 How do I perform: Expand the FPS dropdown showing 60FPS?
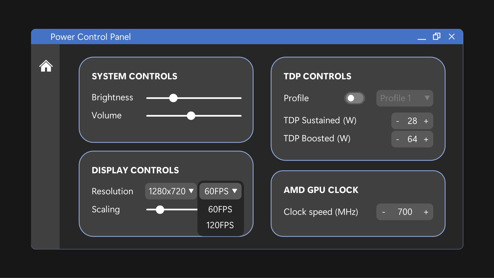220,191
